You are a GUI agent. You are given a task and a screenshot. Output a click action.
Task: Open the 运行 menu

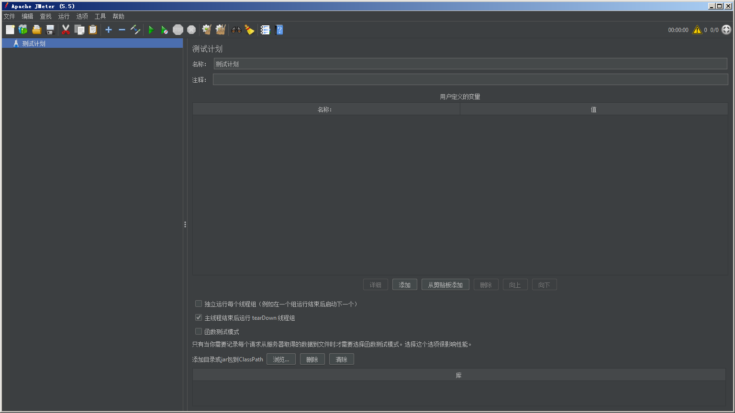64,16
